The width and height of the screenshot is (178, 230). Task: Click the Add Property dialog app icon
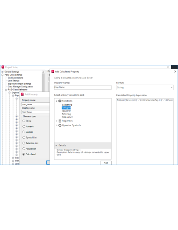pyautogui.click(x=22, y=94)
